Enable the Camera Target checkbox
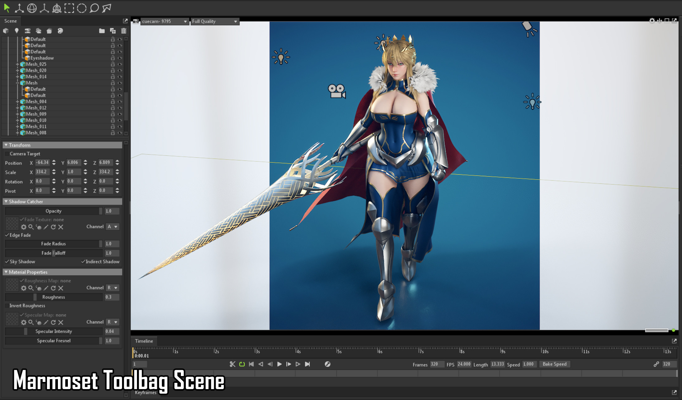Image resolution: width=682 pixels, height=400 pixels. tap(7, 154)
